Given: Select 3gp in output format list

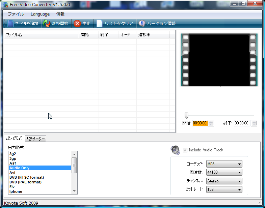Looking at the screenshot, I should pyautogui.click(x=40, y=158).
